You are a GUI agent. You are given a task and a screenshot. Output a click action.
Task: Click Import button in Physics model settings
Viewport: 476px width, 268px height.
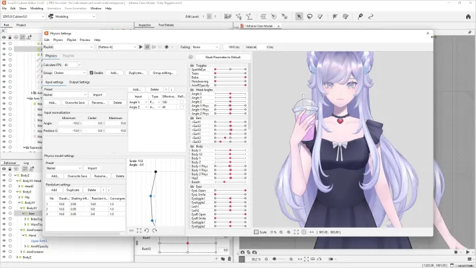(93, 168)
